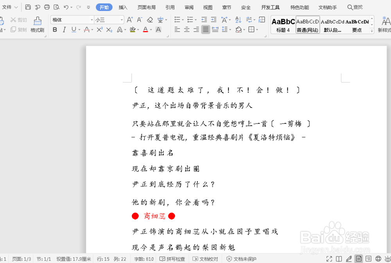
Task: Toggle Justify alignment (highlighted)
Action: [206, 30]
